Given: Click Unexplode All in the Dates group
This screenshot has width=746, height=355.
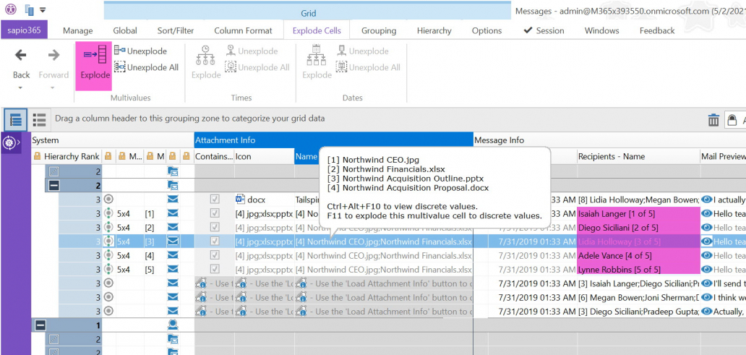Looking at the screenshot, I should pyautogui.click(x=368, y=67).
